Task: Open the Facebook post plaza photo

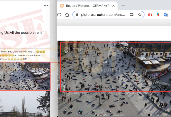Action: (x=25, y=76)
